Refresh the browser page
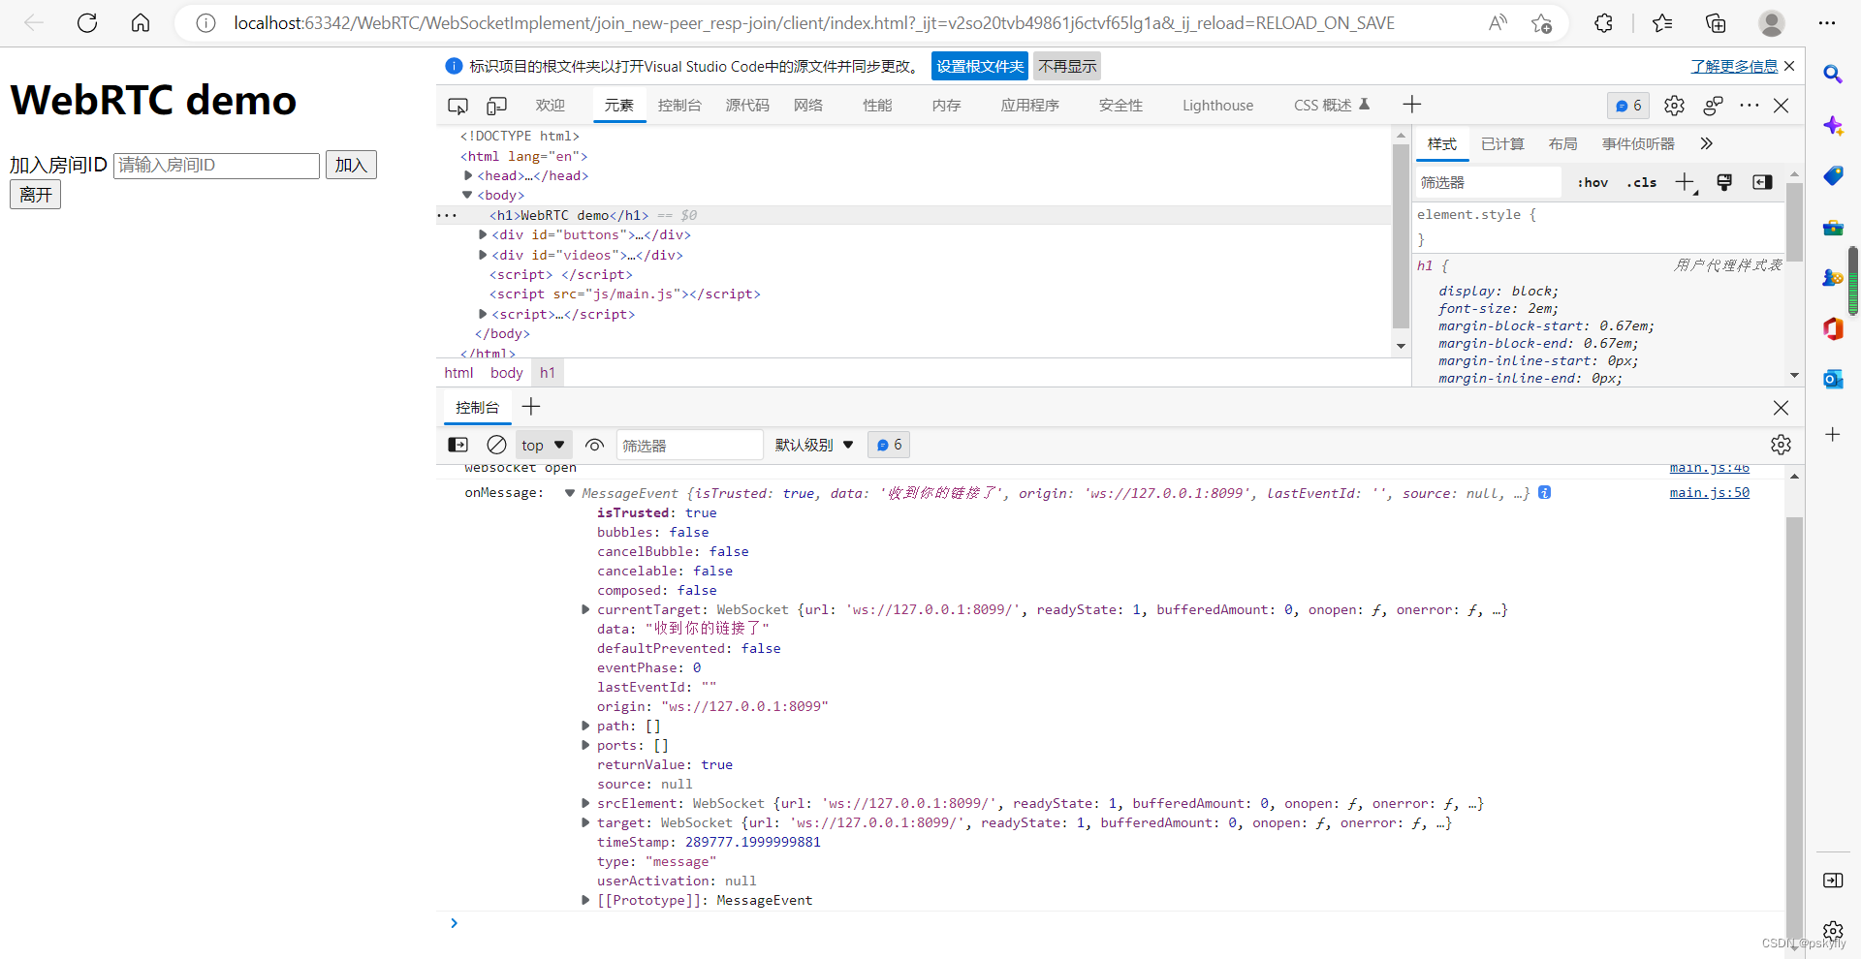This screenshot has width=1861, height=959. click(x=87, y=22)
